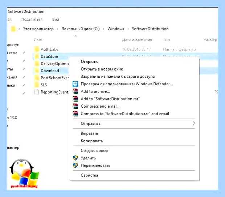Choose Копировать from the context menu
This screenshot has width=225, height=197.
(92, 141)
